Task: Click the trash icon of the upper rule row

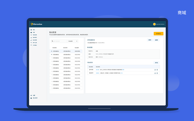Action: pyautogui.click(x=157, y=70)
